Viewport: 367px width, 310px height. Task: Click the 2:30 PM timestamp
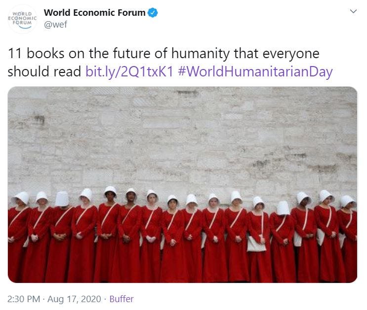point(24,299)
